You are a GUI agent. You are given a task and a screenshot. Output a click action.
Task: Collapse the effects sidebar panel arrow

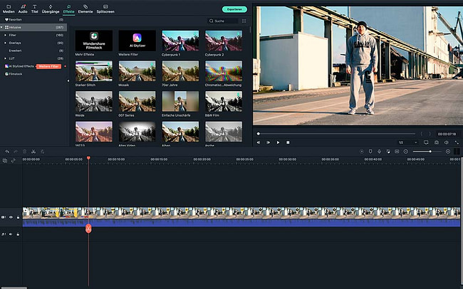pos(68,80)
